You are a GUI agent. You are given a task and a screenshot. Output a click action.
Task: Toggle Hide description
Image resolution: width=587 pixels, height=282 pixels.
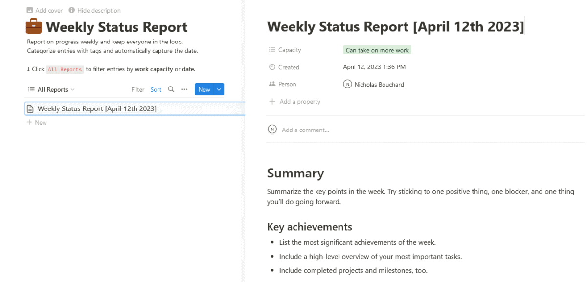[94, 10]
